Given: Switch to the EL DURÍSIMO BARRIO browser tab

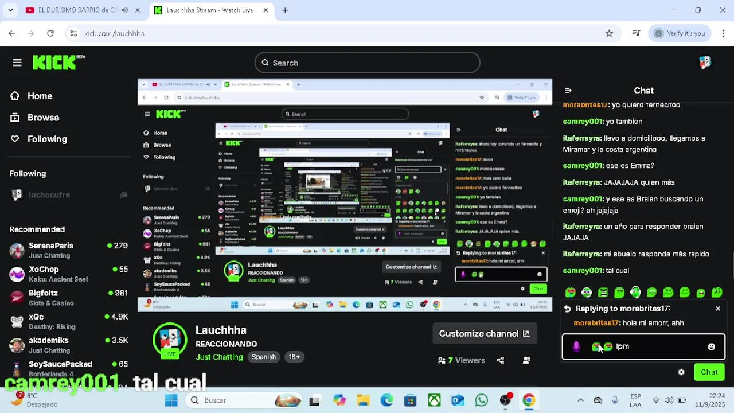Looking at the screenshot, I should (x=83, y=10).
